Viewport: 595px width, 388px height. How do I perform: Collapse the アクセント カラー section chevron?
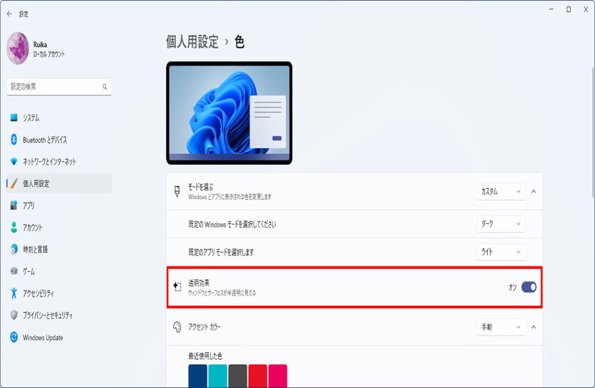point(533,327)
